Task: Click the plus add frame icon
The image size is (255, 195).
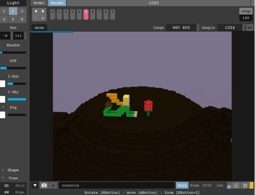Action: [x=43, y=18]
